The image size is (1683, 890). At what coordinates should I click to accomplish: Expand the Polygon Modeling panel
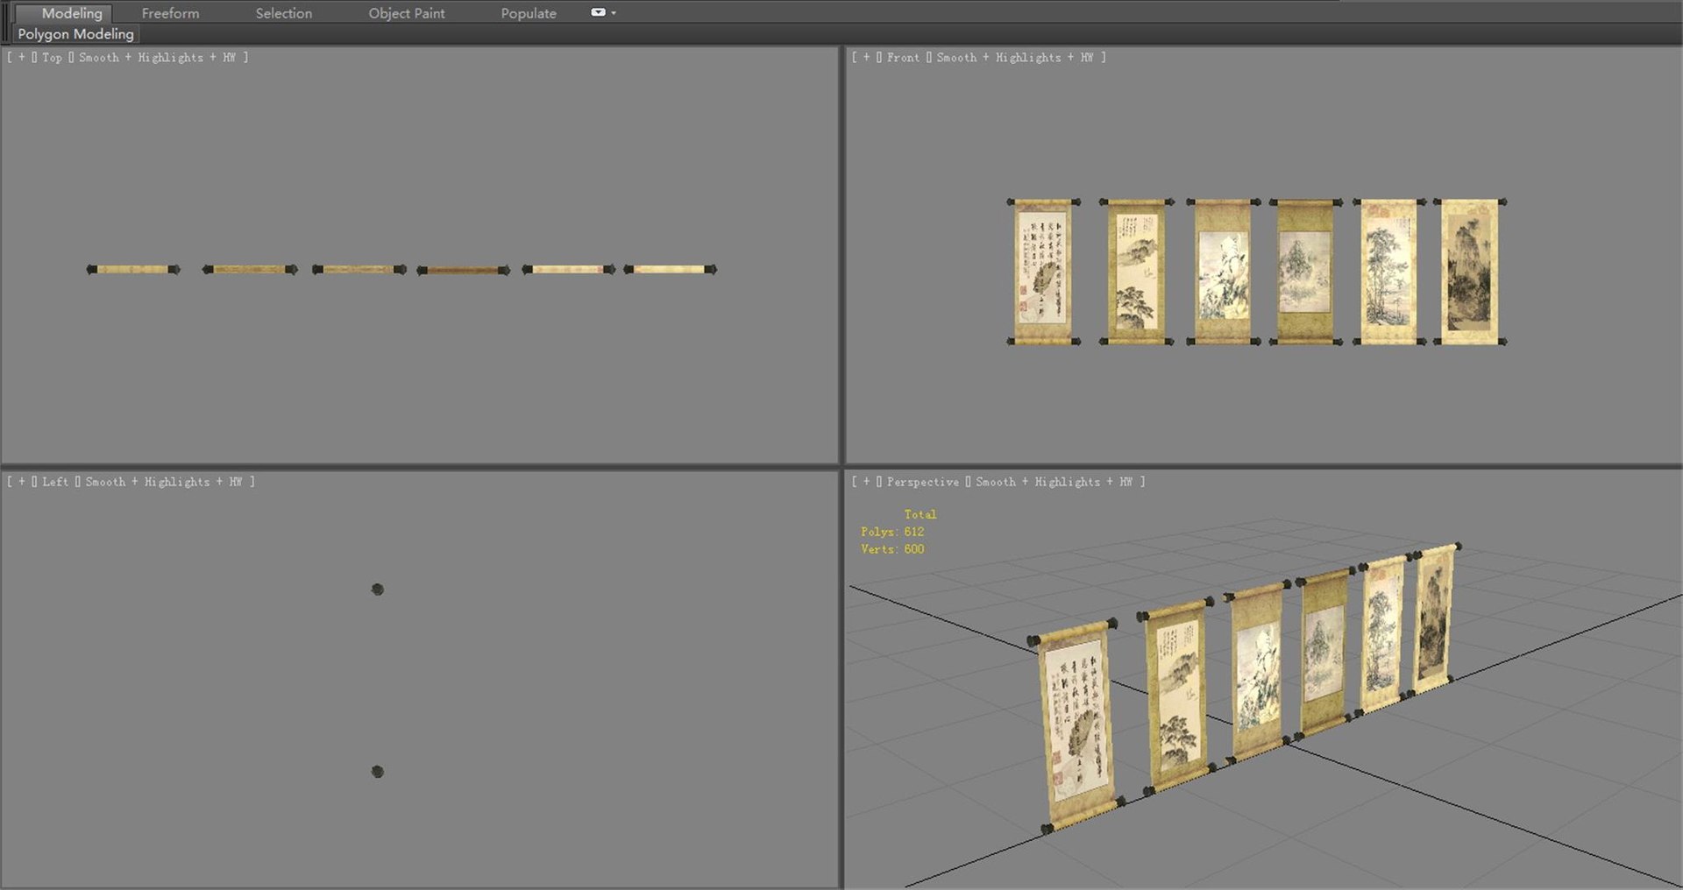pyautogui.click(x=76, y=34)
